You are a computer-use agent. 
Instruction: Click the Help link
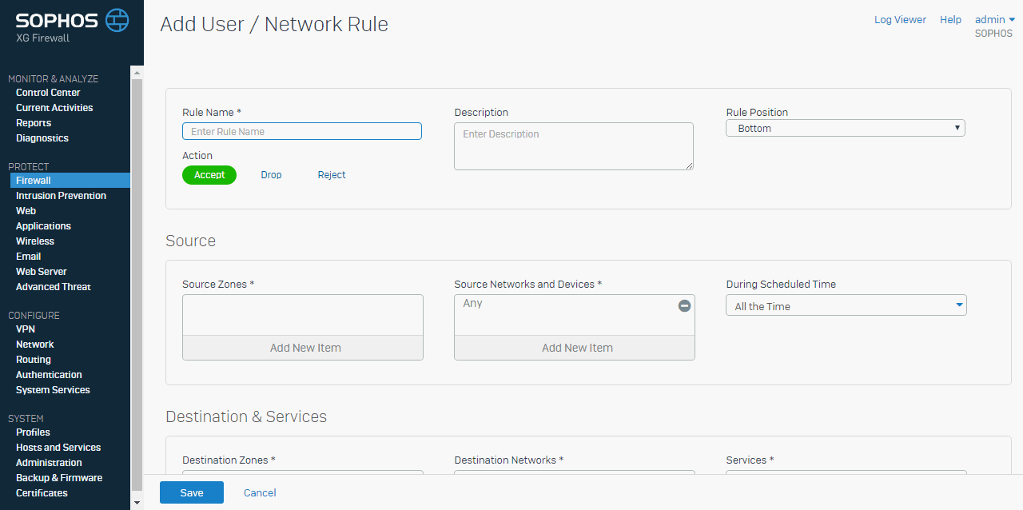pos(950,20)
